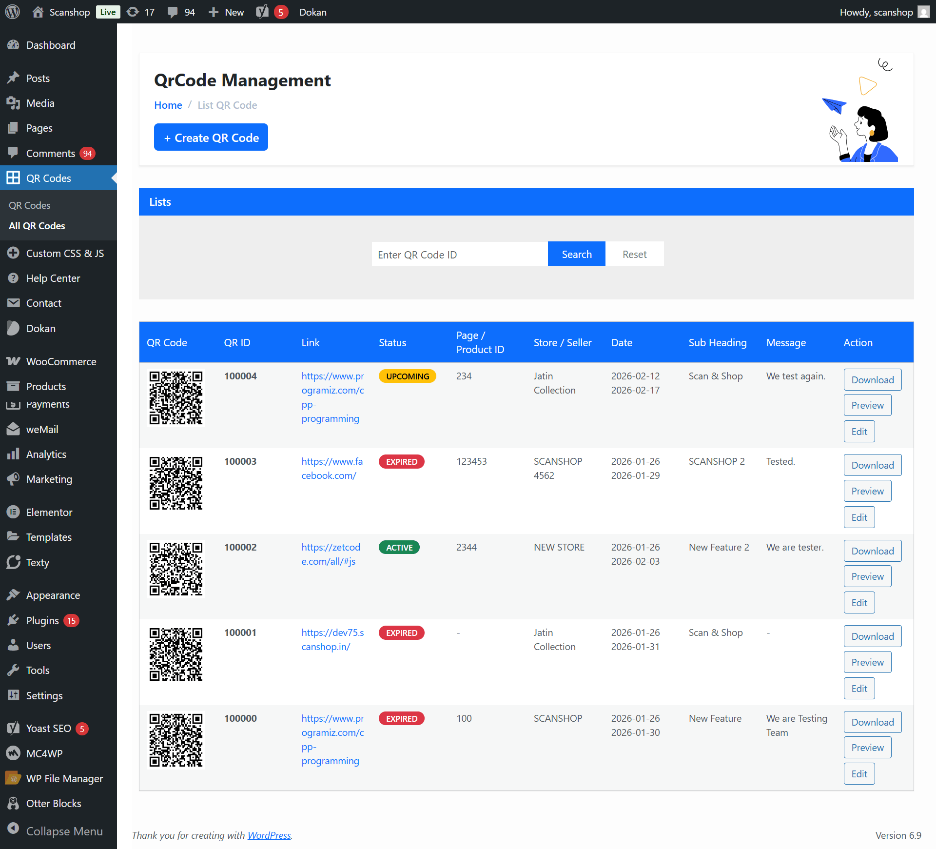Click the Search button
The image size is (936, 849).
576,254
